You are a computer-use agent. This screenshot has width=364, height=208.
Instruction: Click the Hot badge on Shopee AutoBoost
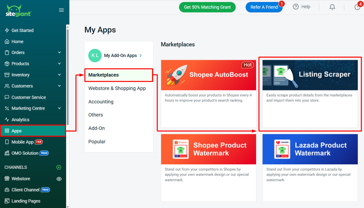pos(247,65)
